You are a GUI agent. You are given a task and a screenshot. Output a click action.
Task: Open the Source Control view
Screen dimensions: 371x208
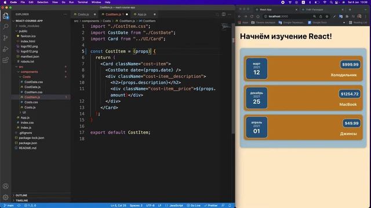click(x=5, y=38)
